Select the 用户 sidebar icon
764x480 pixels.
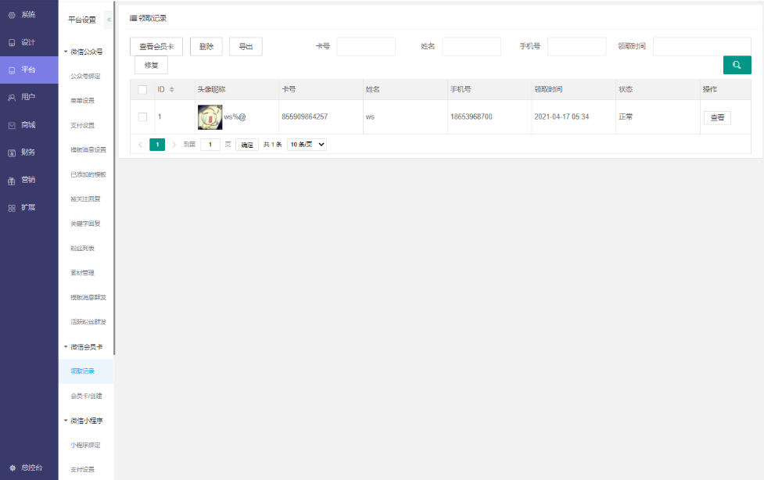pos(12,98)
